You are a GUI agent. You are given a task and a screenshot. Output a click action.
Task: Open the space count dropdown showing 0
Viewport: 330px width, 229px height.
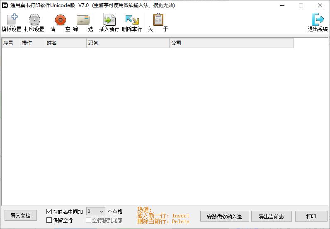[x=95, y=211]
